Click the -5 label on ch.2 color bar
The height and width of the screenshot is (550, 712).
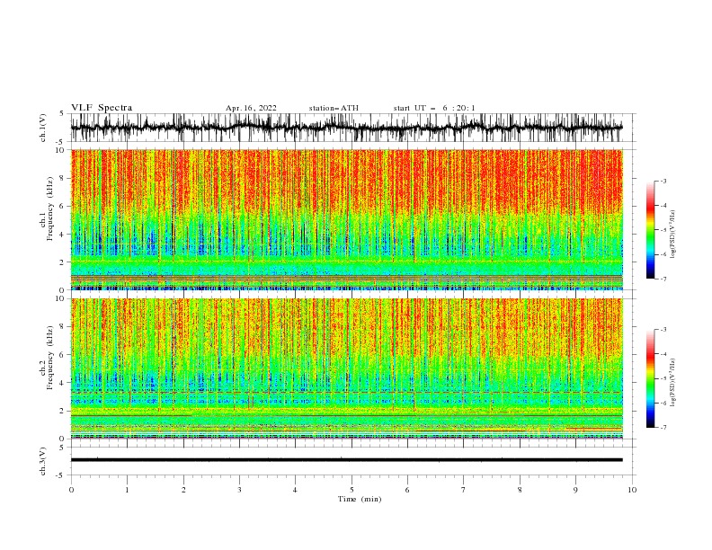663,378
